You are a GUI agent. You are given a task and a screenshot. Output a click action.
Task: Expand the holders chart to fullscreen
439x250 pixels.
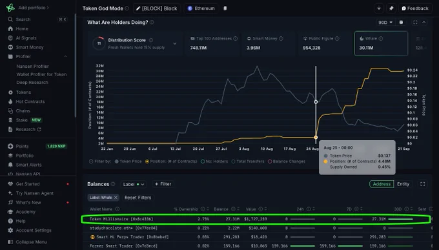tap(415, 23)
